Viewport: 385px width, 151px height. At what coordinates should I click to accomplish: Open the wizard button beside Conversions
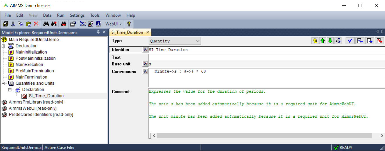[145, 71]
